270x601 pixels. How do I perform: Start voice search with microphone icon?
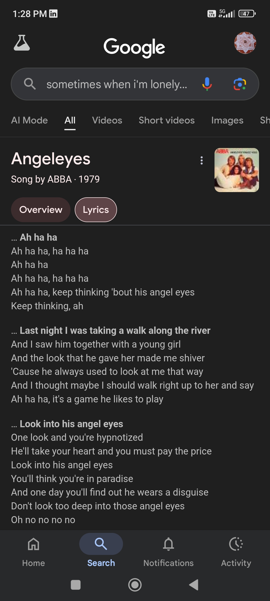tap(207, 84)
